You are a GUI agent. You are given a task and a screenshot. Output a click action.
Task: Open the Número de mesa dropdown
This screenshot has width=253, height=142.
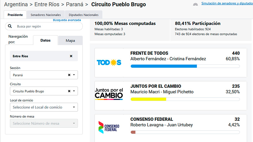click(44, 123)
